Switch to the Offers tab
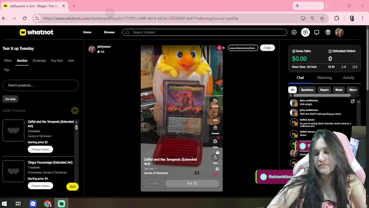 coord(8,61)
